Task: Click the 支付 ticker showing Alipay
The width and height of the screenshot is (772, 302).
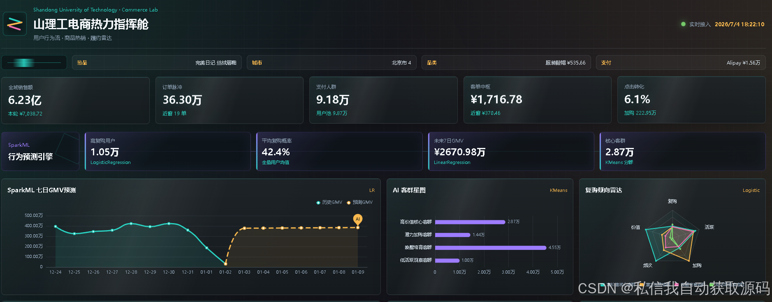Action: [x=681, y=62]
